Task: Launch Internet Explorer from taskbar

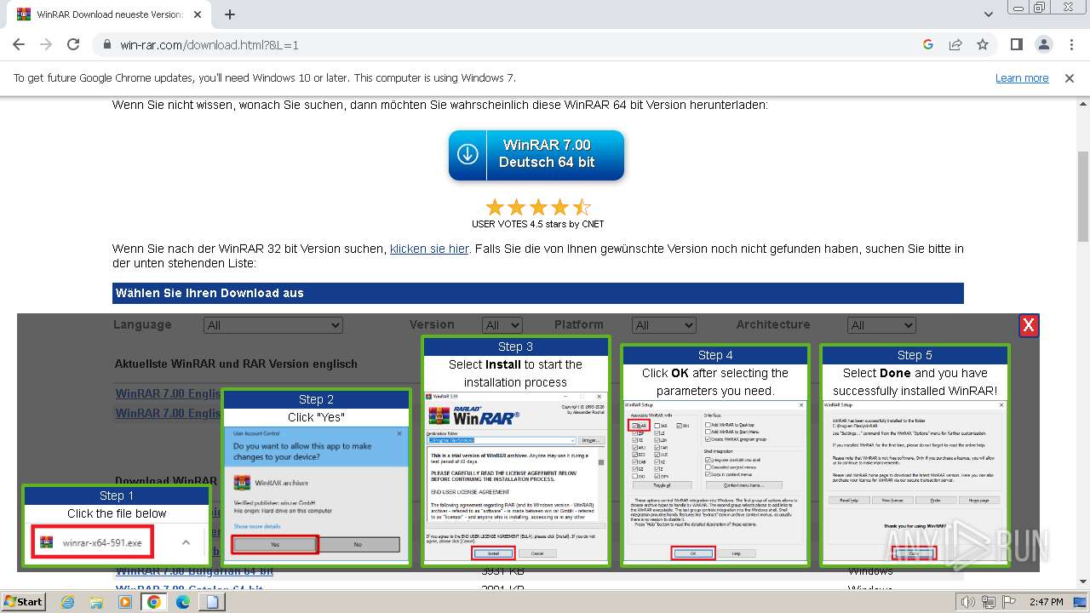Action: 68,602
